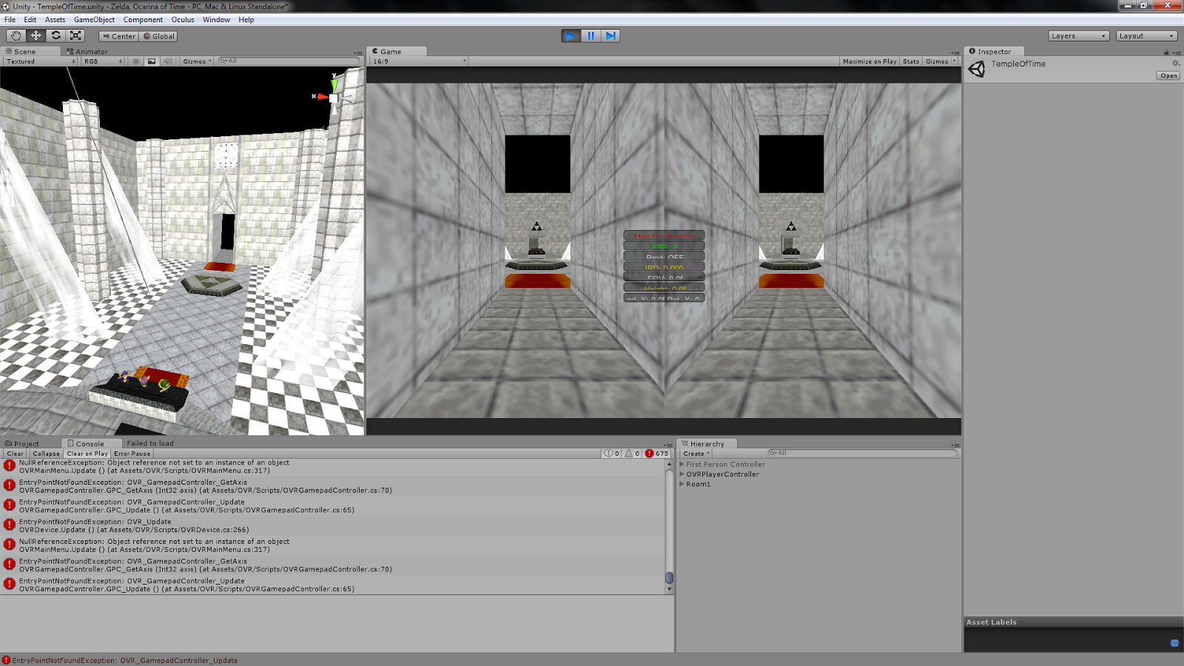Image resolution: width=1184 pixels, height=666 pixels.
Task: Open the Oculus menu
Action: [x=183, y=20]
